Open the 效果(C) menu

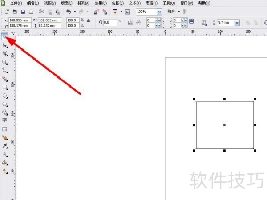[x=101, y=3]
